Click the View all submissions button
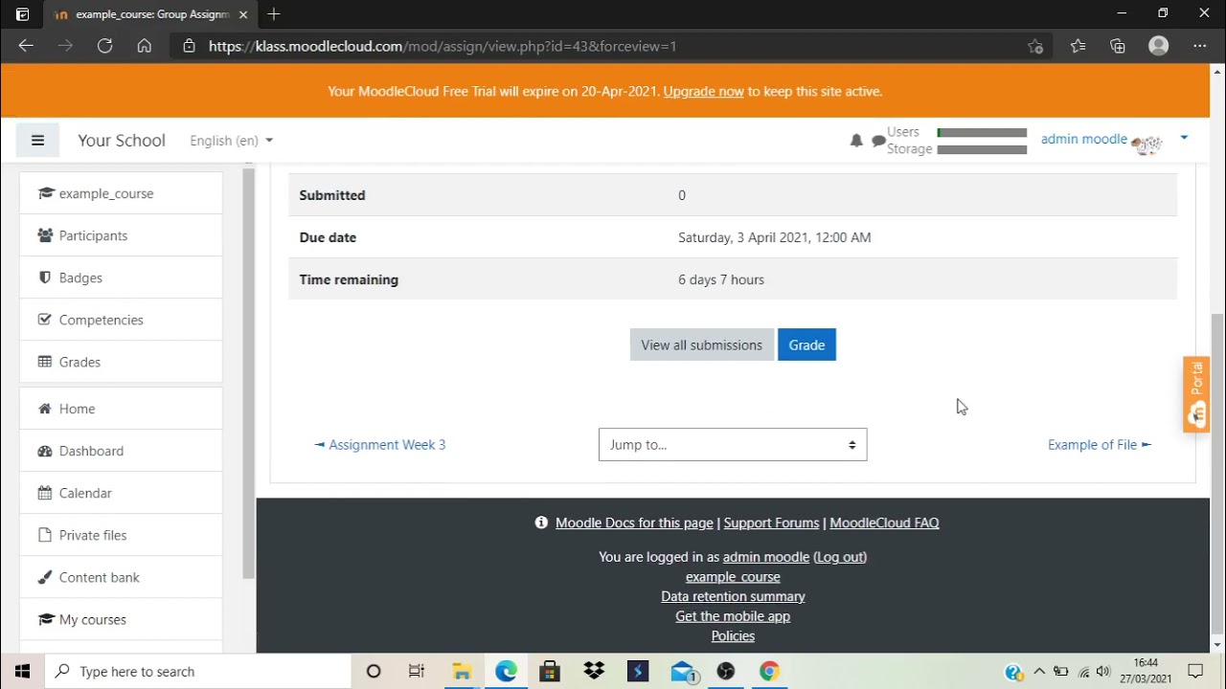The image size is (1226, 689). [702, 345]
